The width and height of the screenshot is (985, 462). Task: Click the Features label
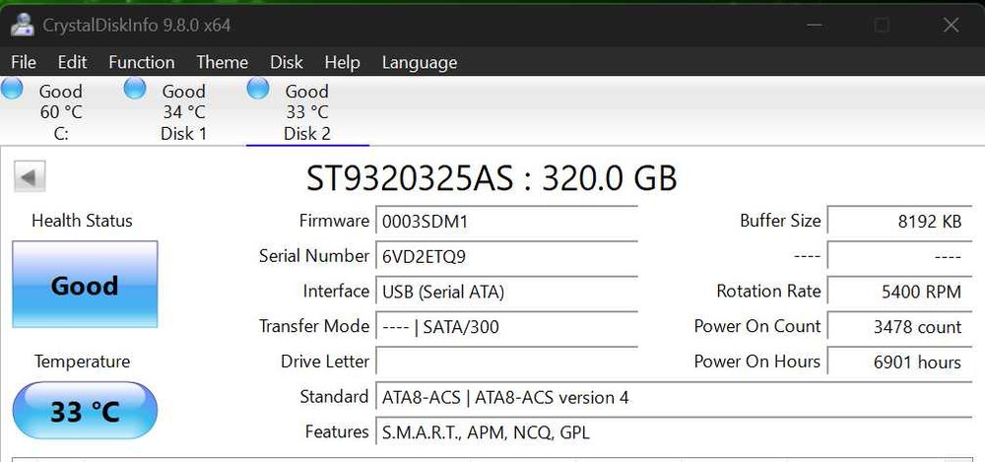[337, 431]
